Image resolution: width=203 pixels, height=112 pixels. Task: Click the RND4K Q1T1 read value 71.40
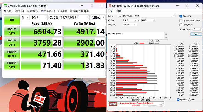click(52, 65)
